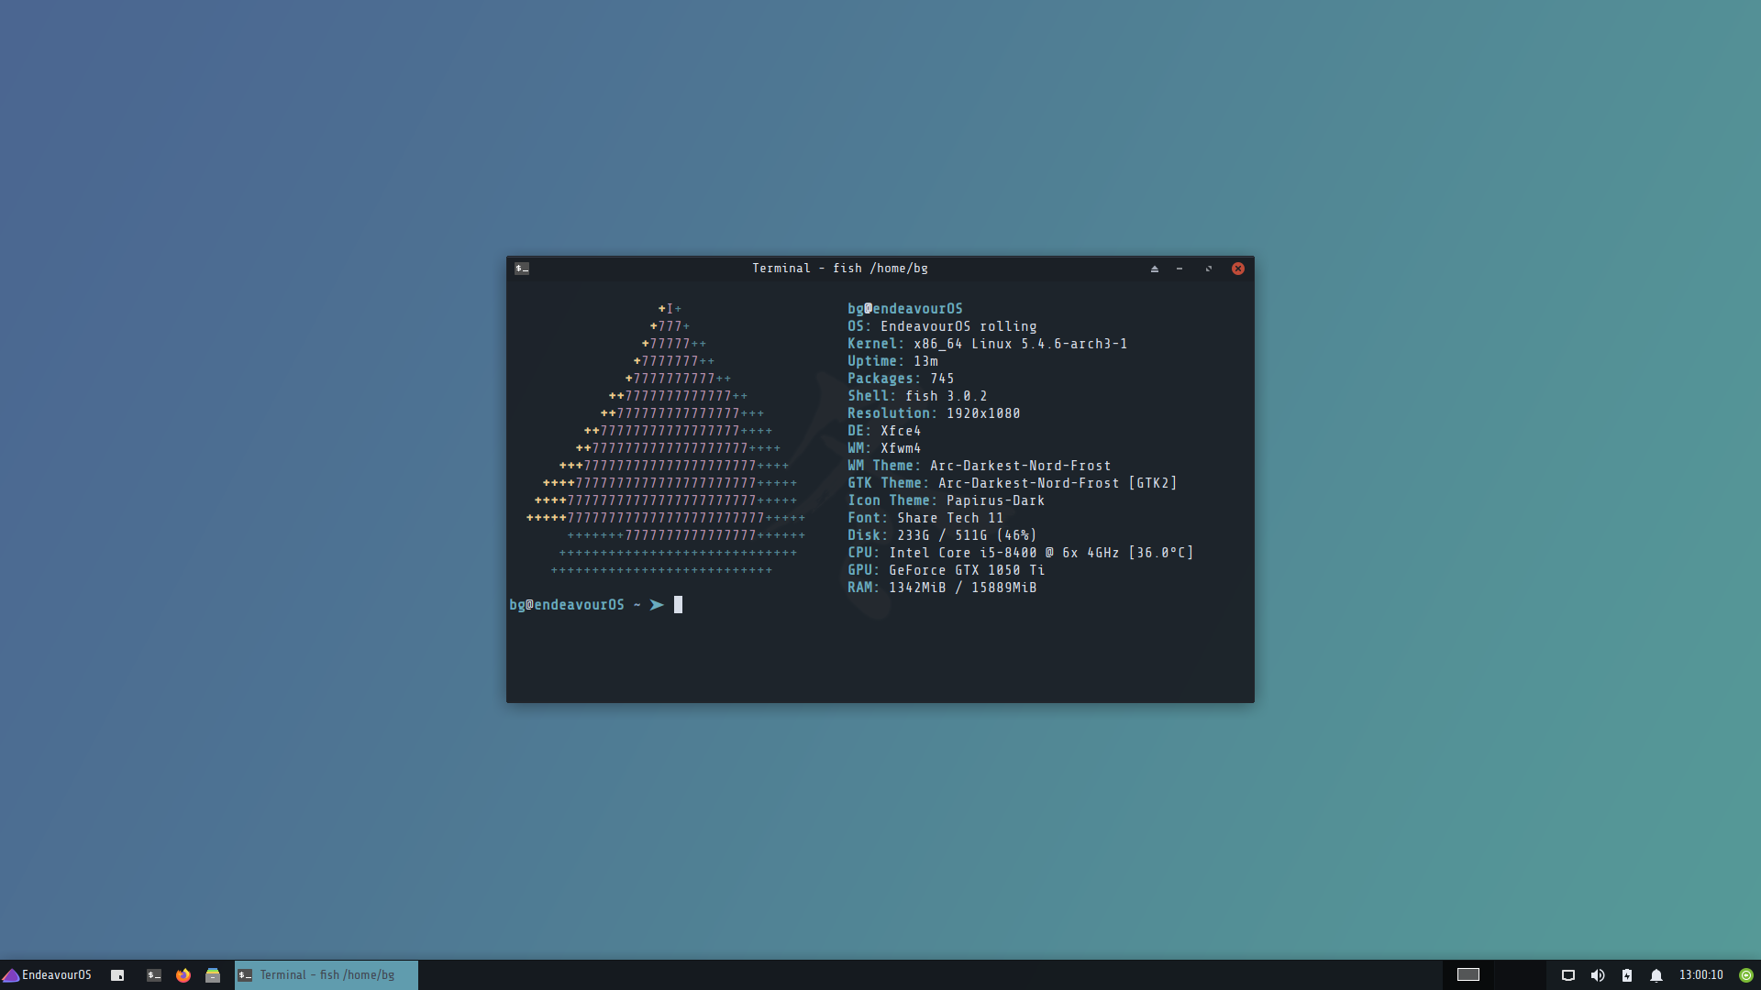Launch Firefox from the panel

pos(183,975)
